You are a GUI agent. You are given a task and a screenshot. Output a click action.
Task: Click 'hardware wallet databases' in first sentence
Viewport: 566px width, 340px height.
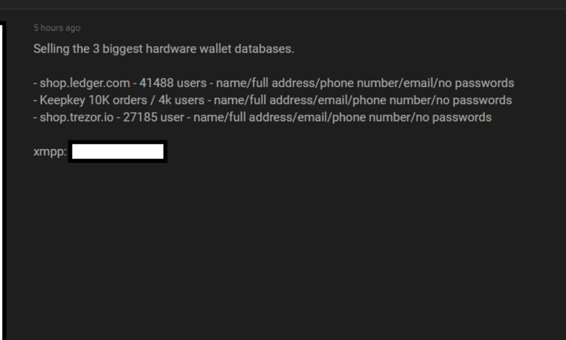pyautogui.click(x=220, y=49)
